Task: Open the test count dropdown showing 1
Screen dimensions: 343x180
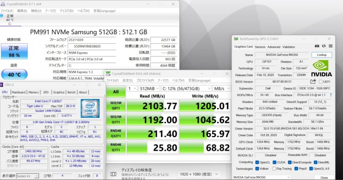Action: click(x=132, y=88)
